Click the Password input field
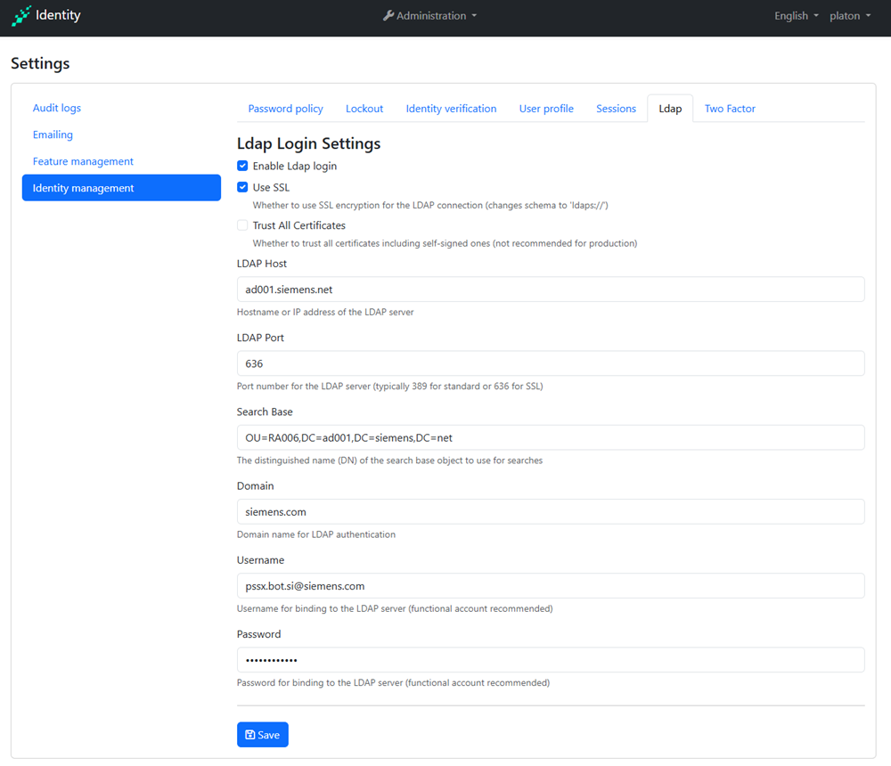 click(x=550, y=660)
